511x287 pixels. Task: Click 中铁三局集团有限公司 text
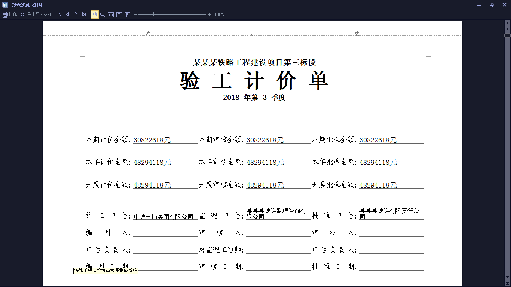[x=163, y=217]
